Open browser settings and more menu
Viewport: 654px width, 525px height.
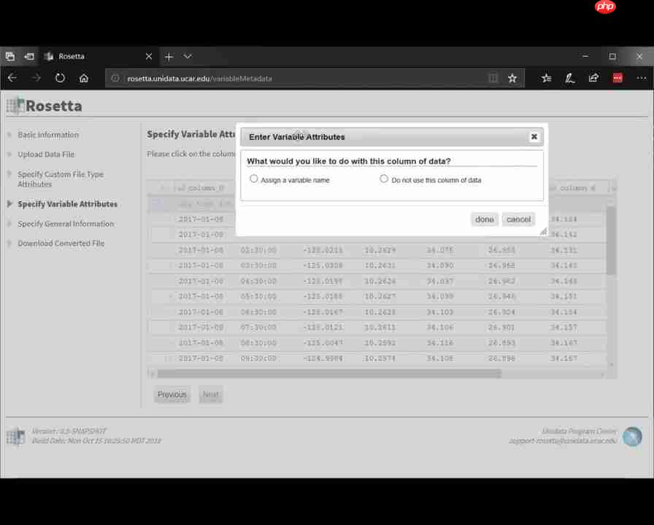(x=641, y=78)
